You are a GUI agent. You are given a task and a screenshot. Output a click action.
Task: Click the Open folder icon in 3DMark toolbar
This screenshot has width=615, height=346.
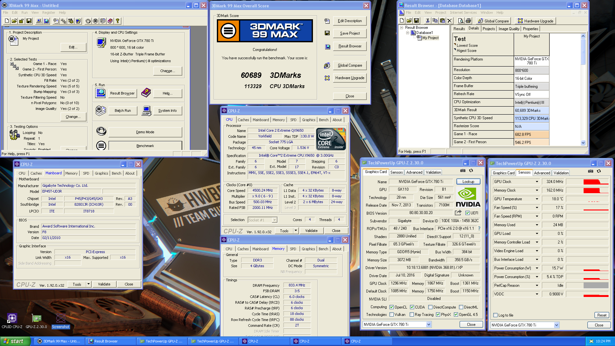[14, 21]
